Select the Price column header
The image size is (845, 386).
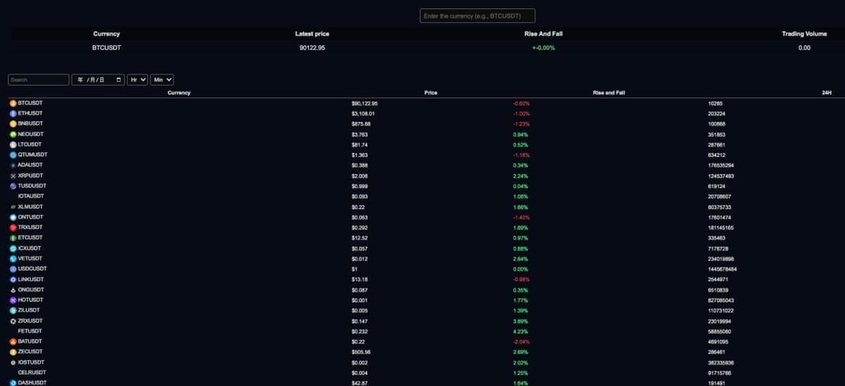(431, 93)
